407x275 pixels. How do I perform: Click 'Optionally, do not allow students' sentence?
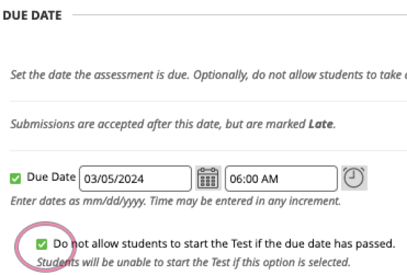[x=300, y=75]
